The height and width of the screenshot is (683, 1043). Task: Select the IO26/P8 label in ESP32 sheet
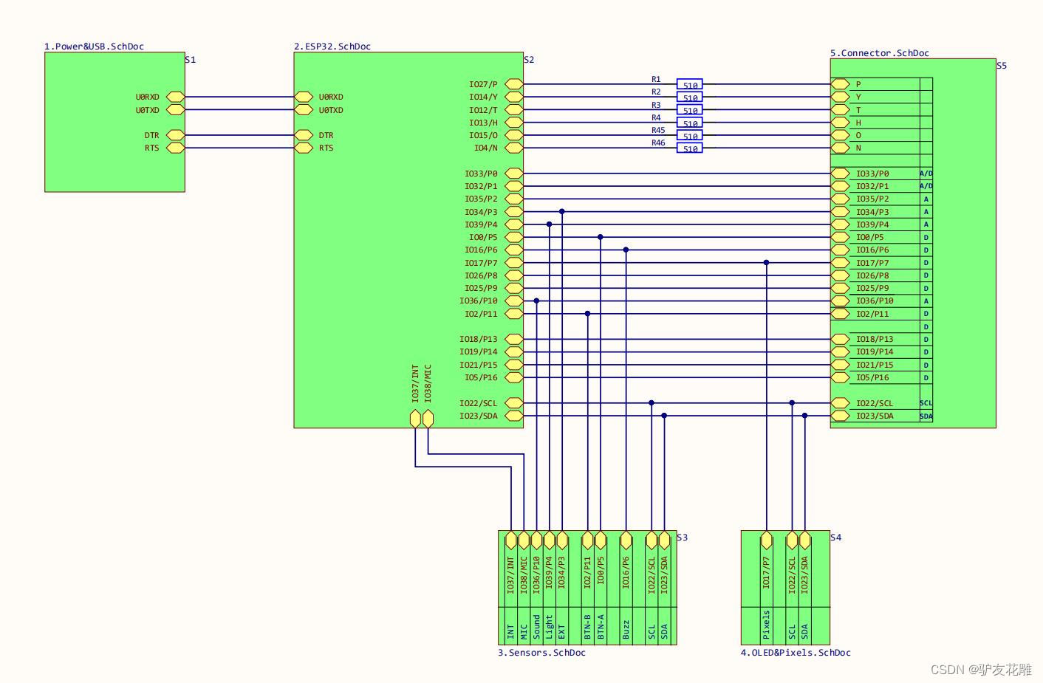click(x=481, y=275)
